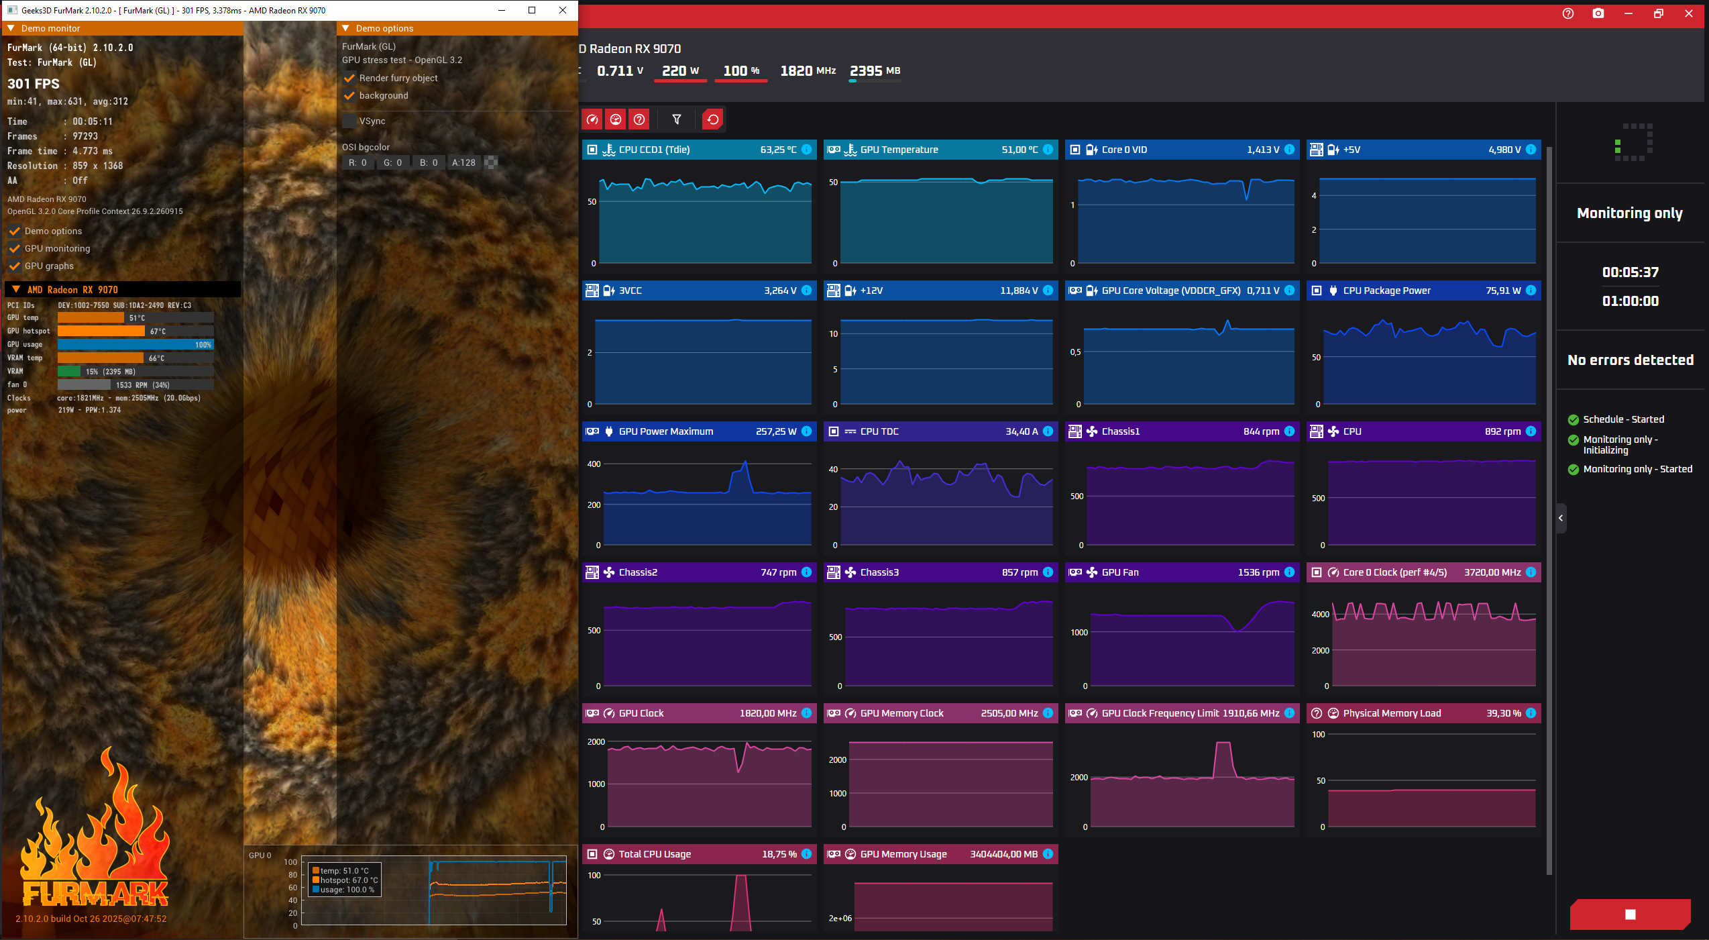The height and width of the screenshot is (940, 1709).
Task: Collapse the right side panel with the arrow
Action: [x=1561, y=518]
